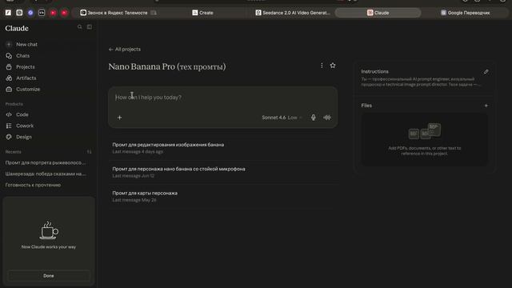
Task: Edit project Instructions with the pencil icon
Action: click(x=486, y=71)
